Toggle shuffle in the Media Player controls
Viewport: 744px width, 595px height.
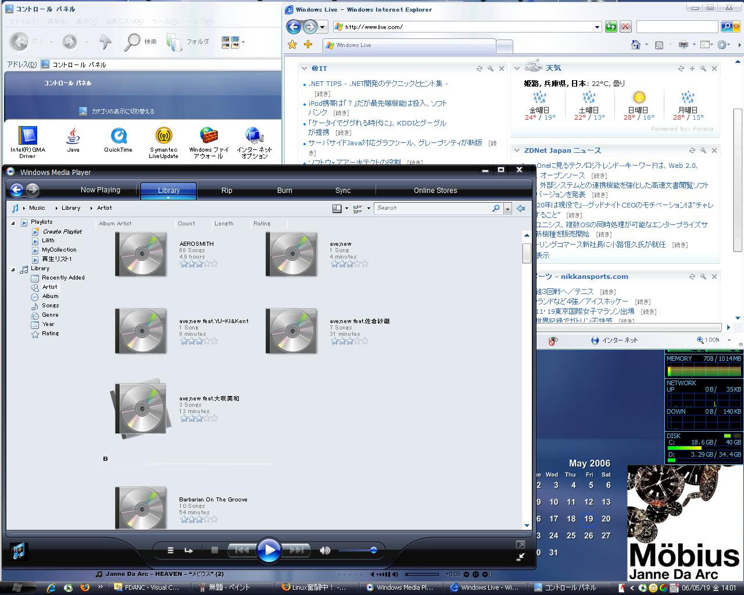point(170,550)
